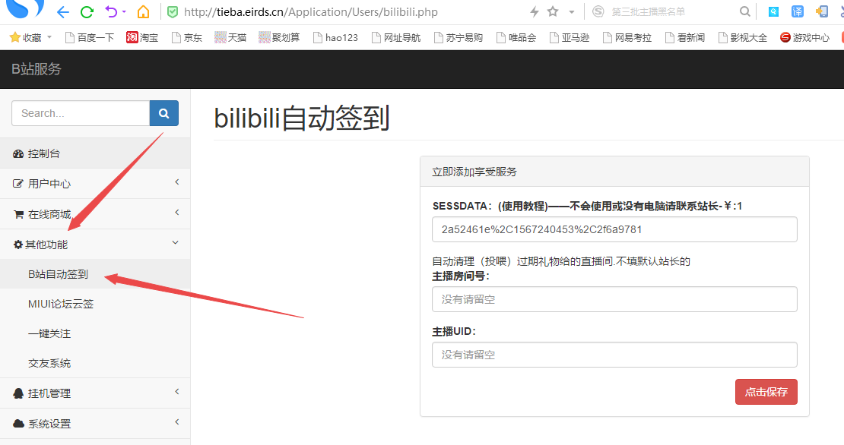Screen dimensions: 844x445
Task: Open the 看新闻 bookmark
Action: pos(684,37)
